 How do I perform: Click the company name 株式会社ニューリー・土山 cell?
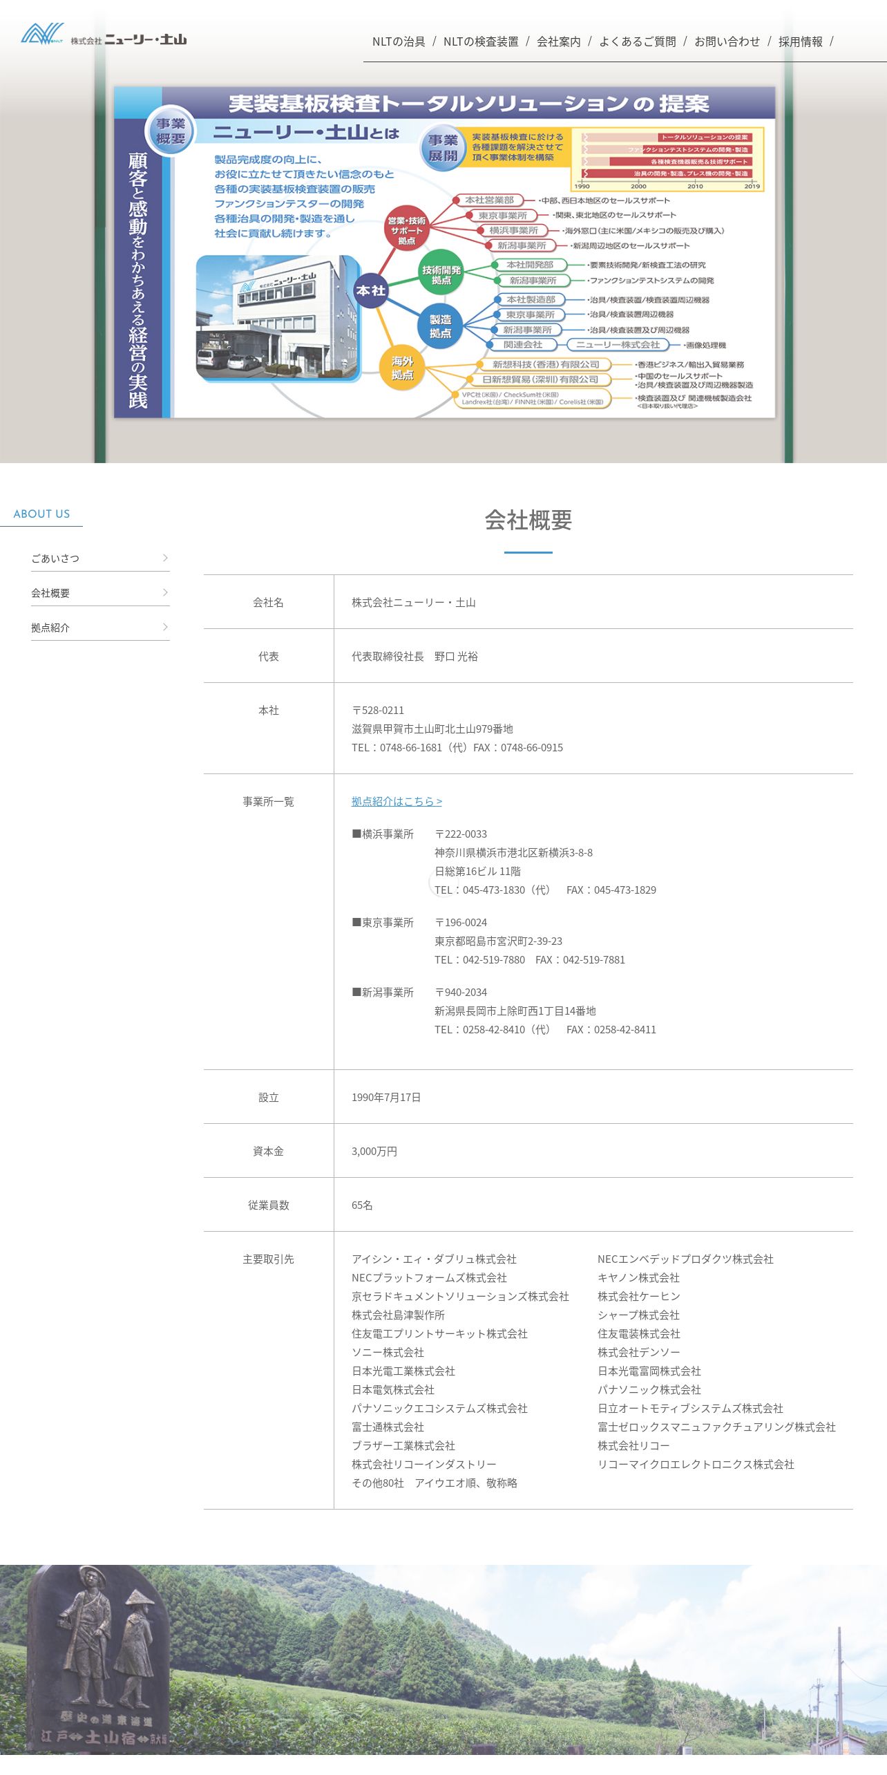pos(414,602)
